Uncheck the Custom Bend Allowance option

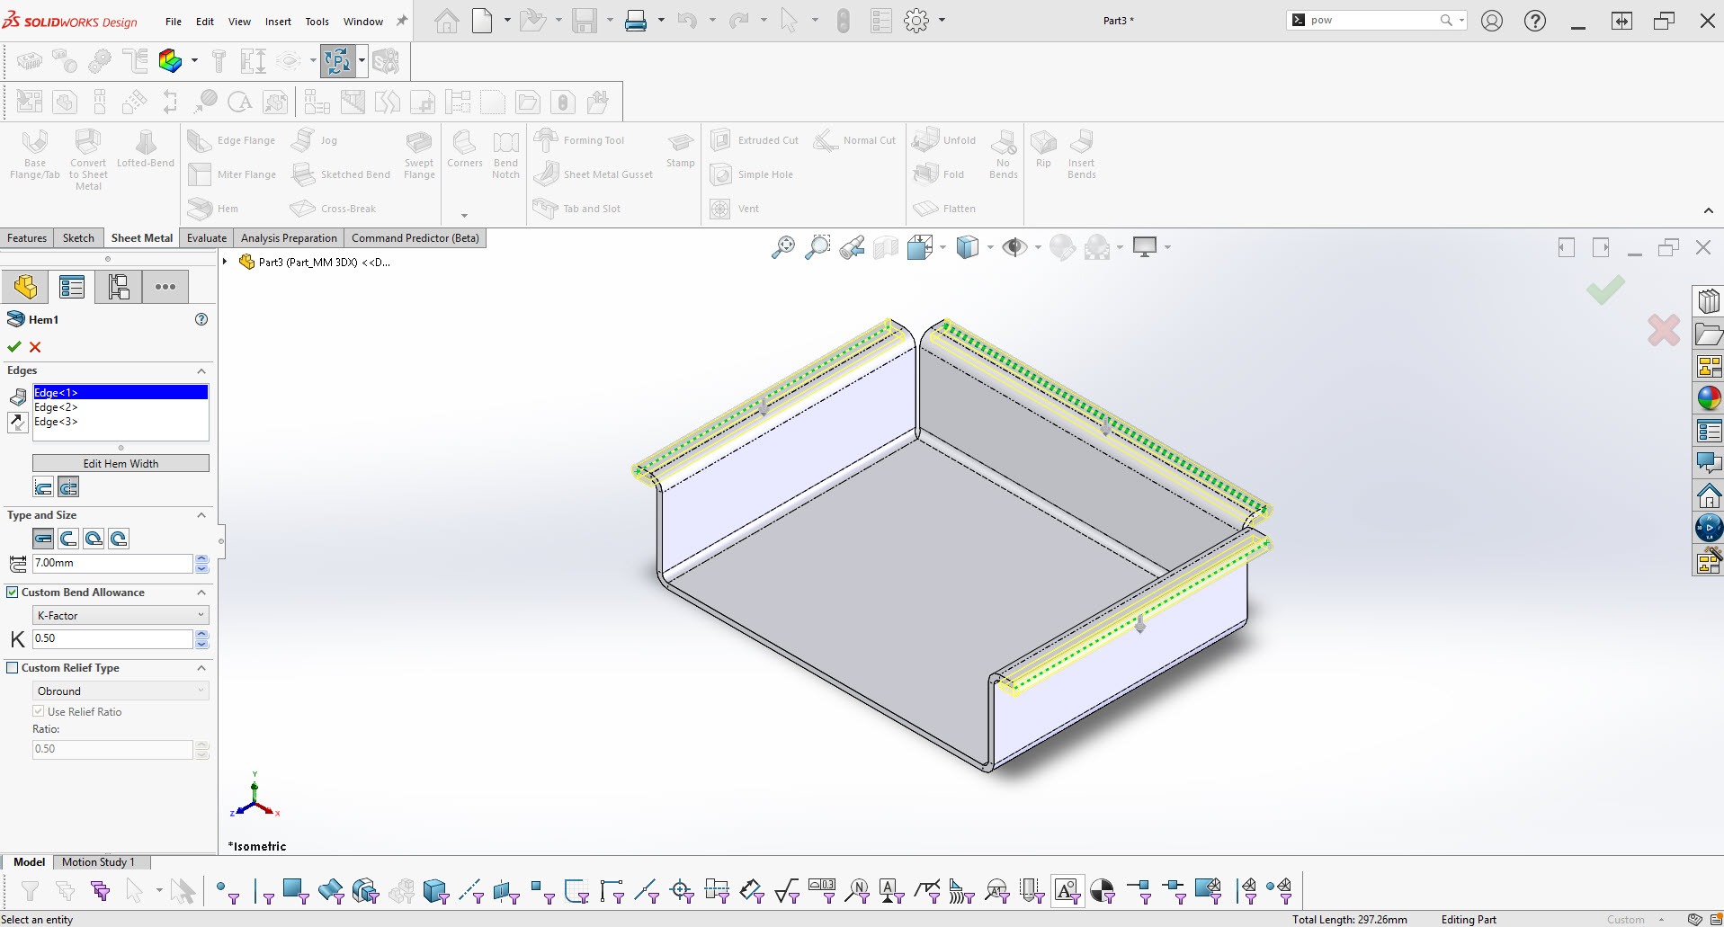[x=13, y=592]
